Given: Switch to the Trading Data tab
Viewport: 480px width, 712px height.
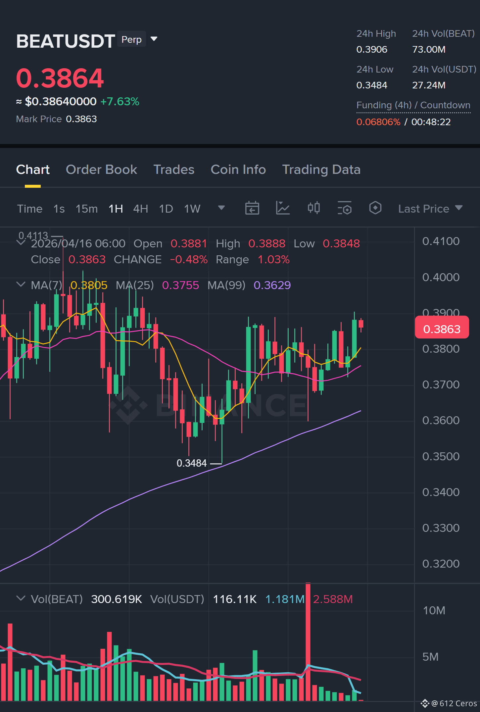Looking at the screenshot, I should tap(321, 170).
